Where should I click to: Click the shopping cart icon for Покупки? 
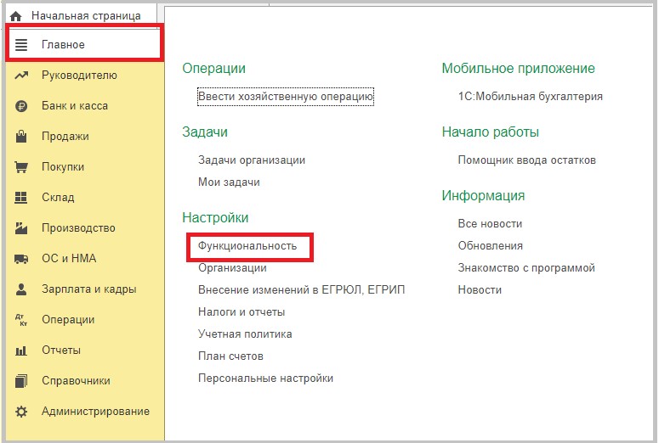21,167
